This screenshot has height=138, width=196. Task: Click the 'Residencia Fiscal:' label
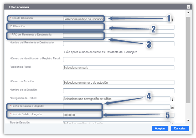20,67
